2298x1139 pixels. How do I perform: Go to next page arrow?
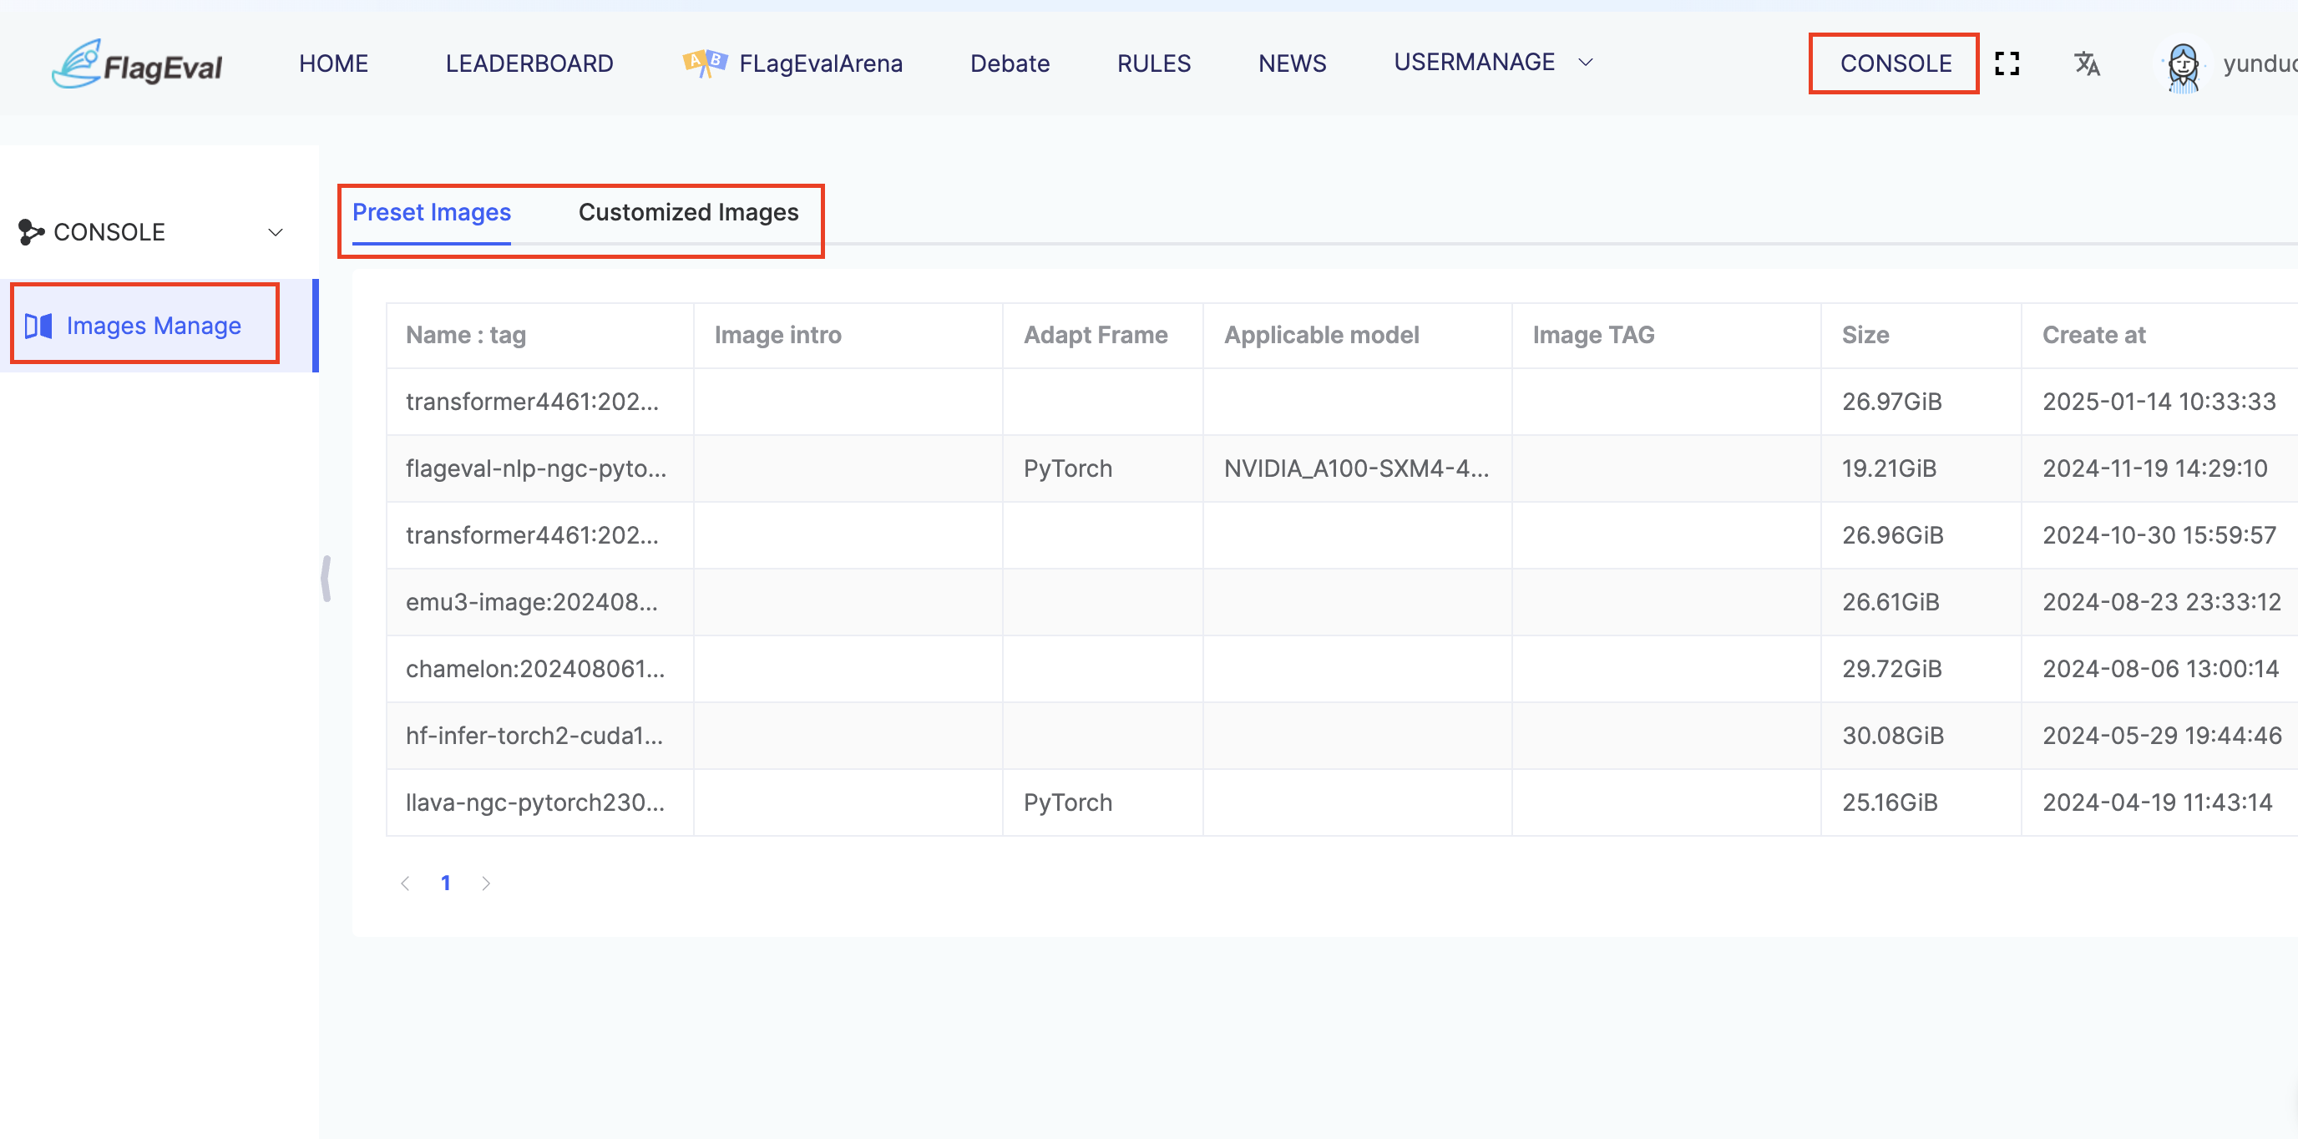[486, 883]
